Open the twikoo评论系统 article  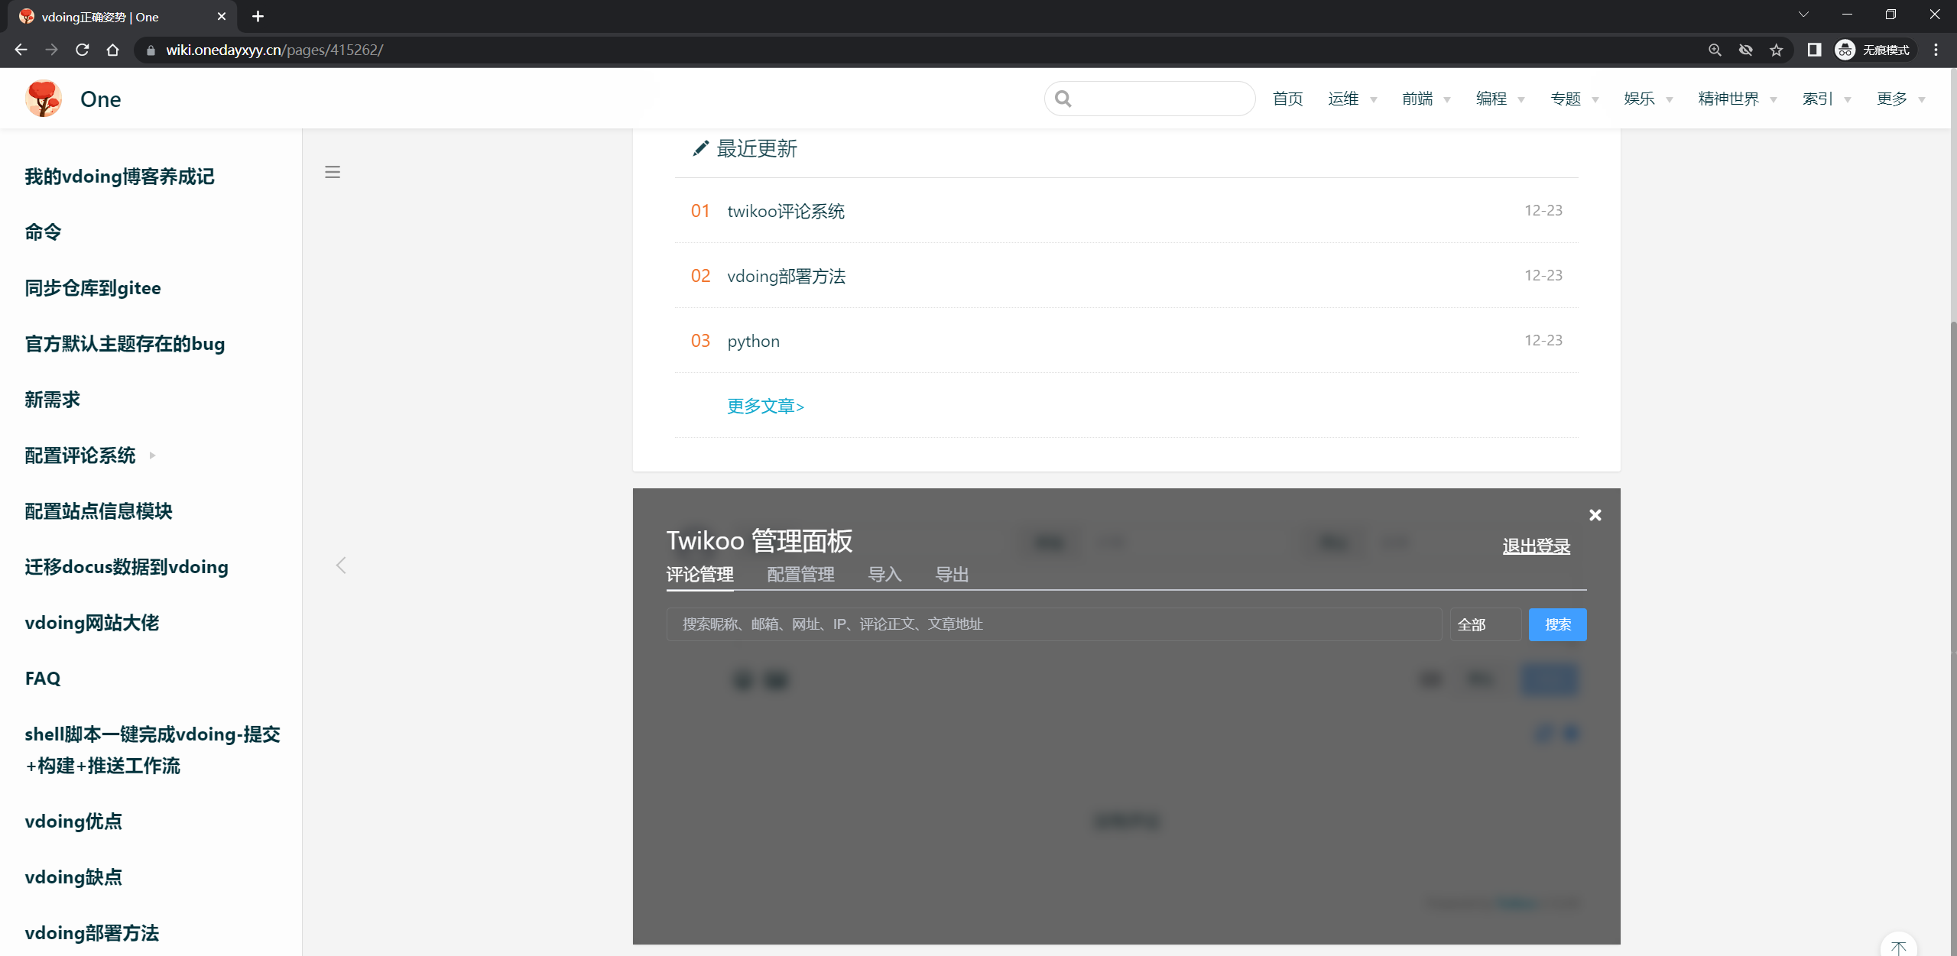(x=786, y=211)
